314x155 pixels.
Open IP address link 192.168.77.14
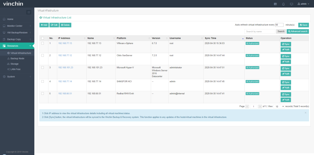(65, 81)
